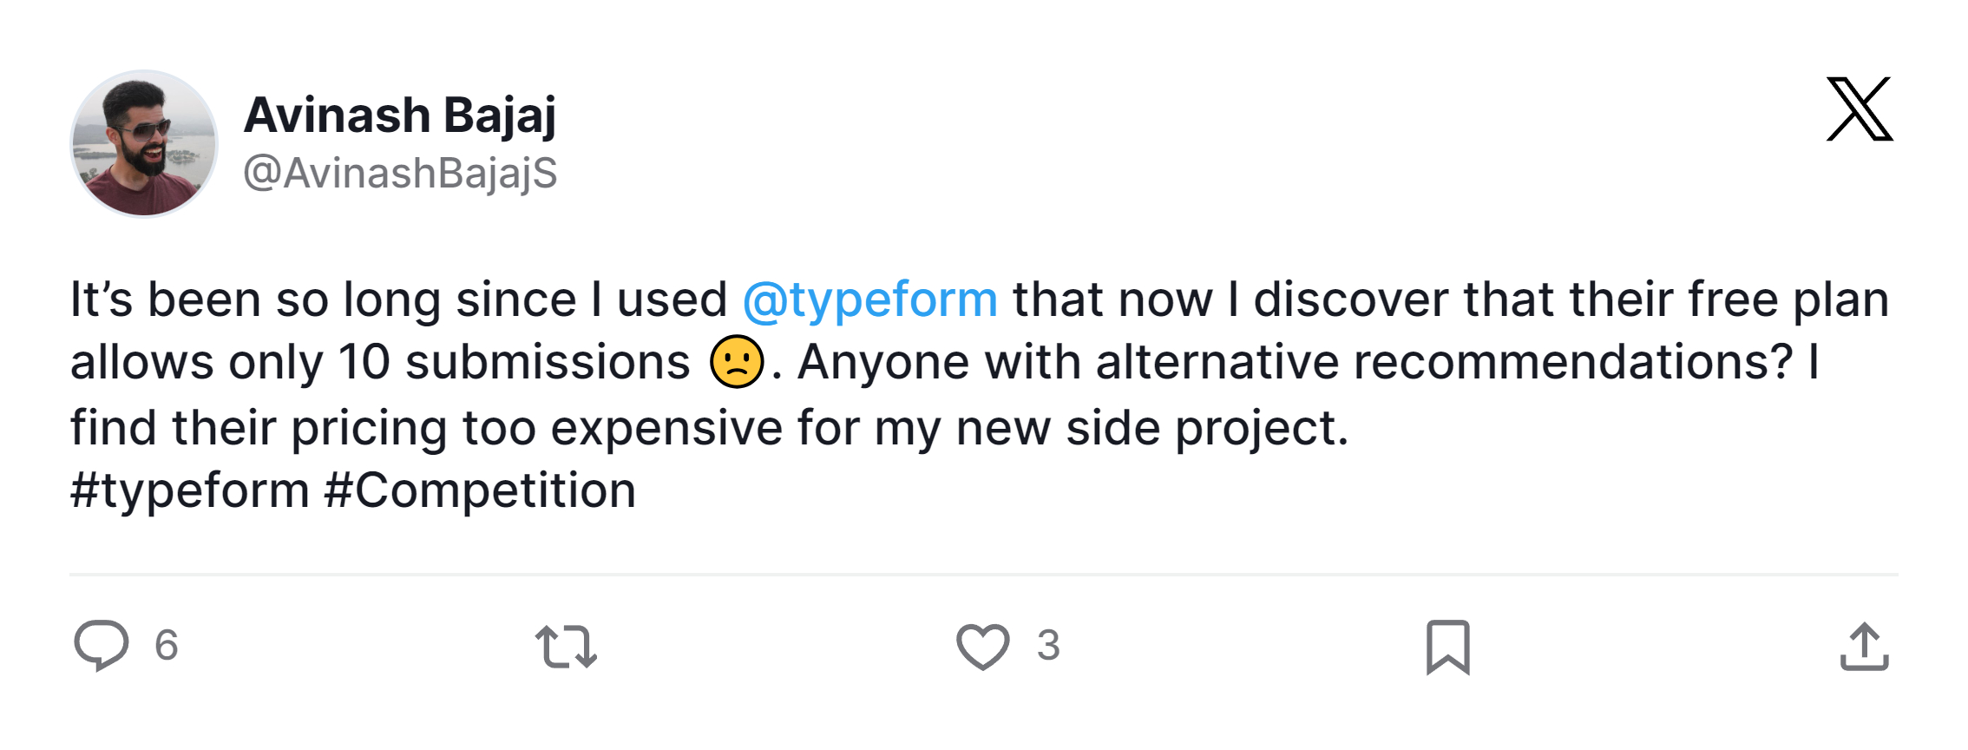
Task: Click the reply speech bubble icon
Action: click(x=102, y=644)
